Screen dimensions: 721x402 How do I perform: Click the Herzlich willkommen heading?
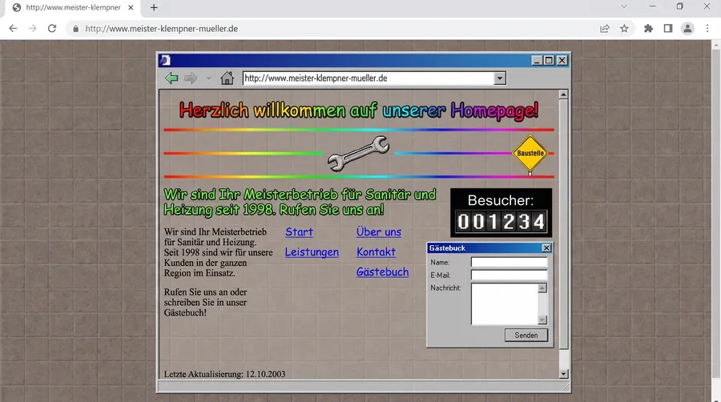coord(359,111)
